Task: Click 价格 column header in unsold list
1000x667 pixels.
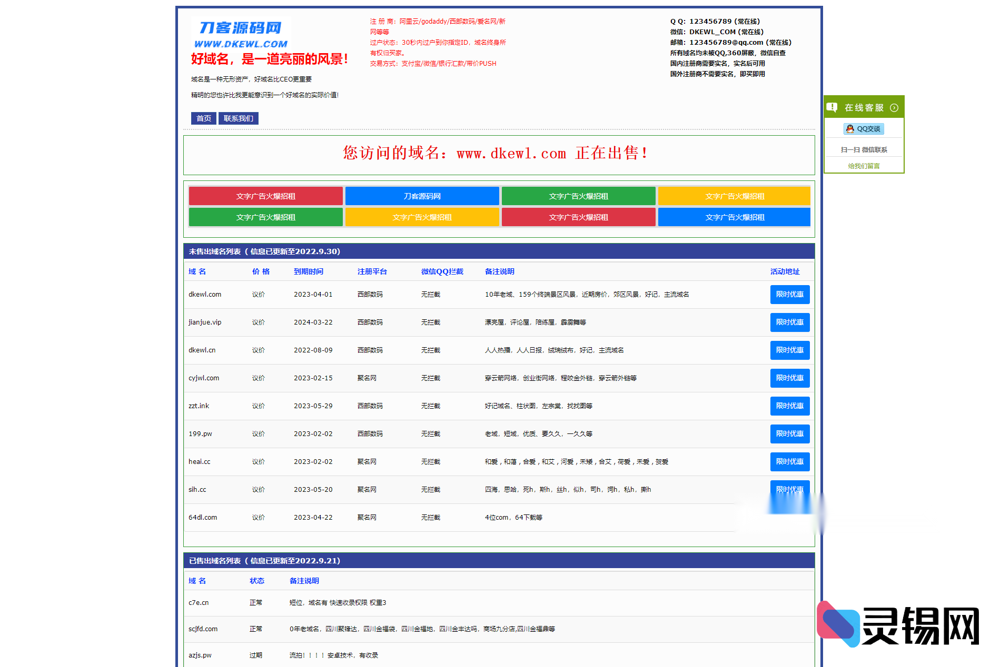Action: (x=261, y=271)
